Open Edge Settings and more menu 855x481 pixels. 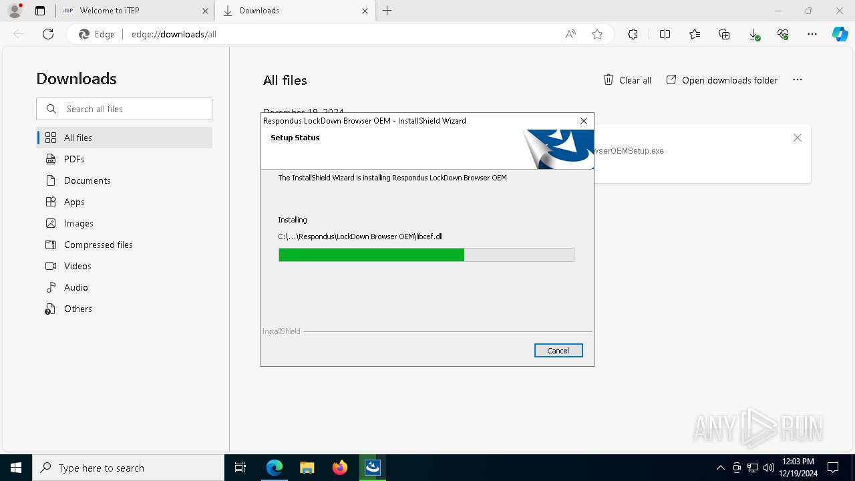[812, 34]
